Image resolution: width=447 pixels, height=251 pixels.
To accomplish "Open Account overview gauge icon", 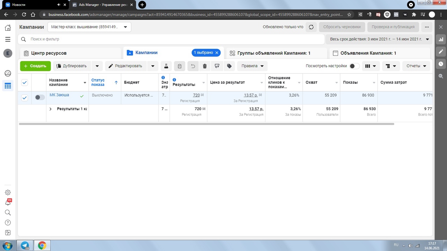I will tap(8, 74).
